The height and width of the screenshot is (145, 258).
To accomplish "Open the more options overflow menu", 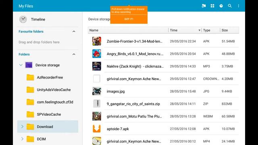I will (x=238, y=6).
